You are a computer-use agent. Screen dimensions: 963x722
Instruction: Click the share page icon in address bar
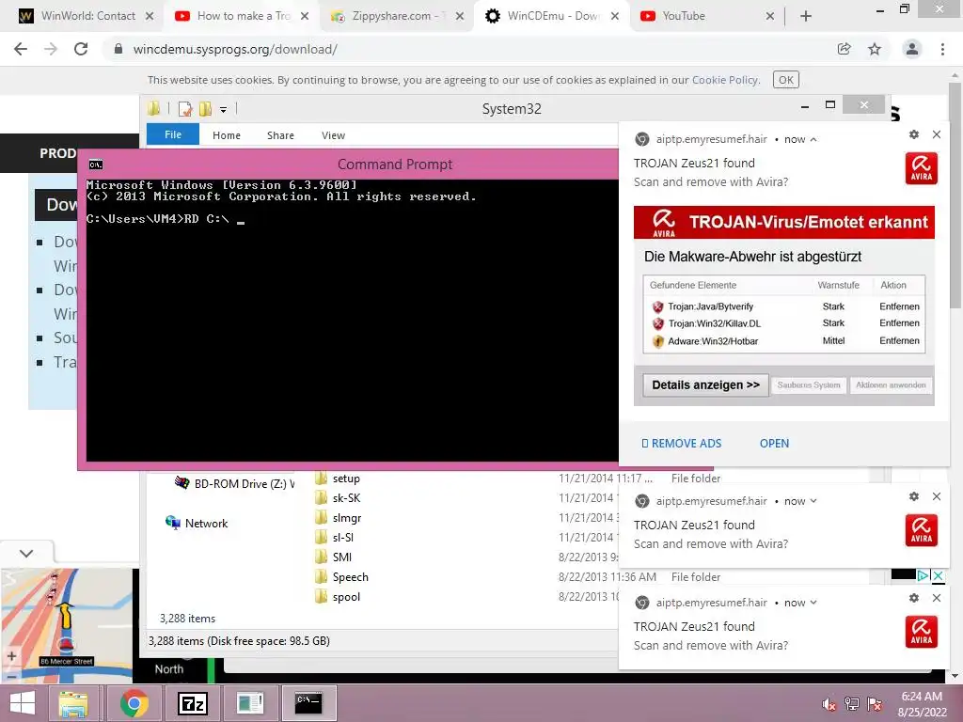(x=845, y=49)
